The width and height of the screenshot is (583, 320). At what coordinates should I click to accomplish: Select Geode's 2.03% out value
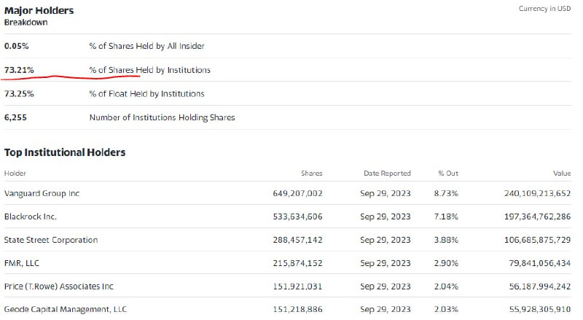pyautogui.click(x=446, y=310)
